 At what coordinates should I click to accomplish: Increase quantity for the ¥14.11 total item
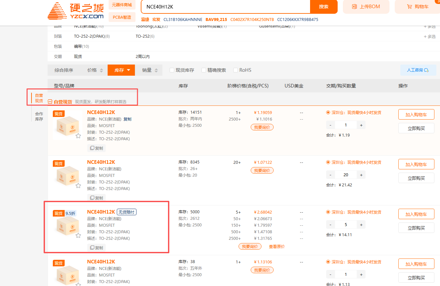[x=361, y=225]
